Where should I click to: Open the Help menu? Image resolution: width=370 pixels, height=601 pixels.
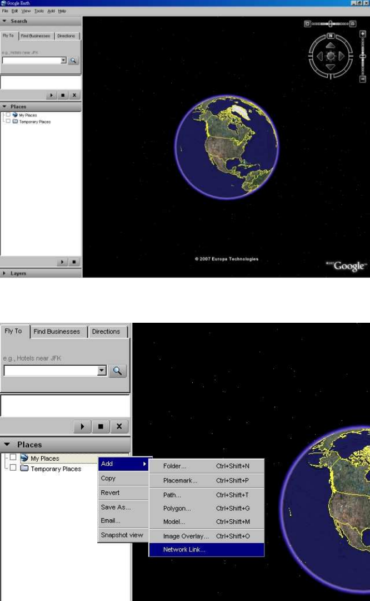tap(62, 11)
